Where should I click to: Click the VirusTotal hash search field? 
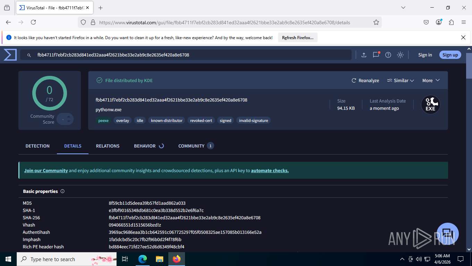pos(186,55)
